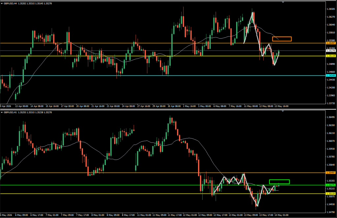Select the yellow horizontal line on H1 chart
The image size is (337, 218).
163,194
